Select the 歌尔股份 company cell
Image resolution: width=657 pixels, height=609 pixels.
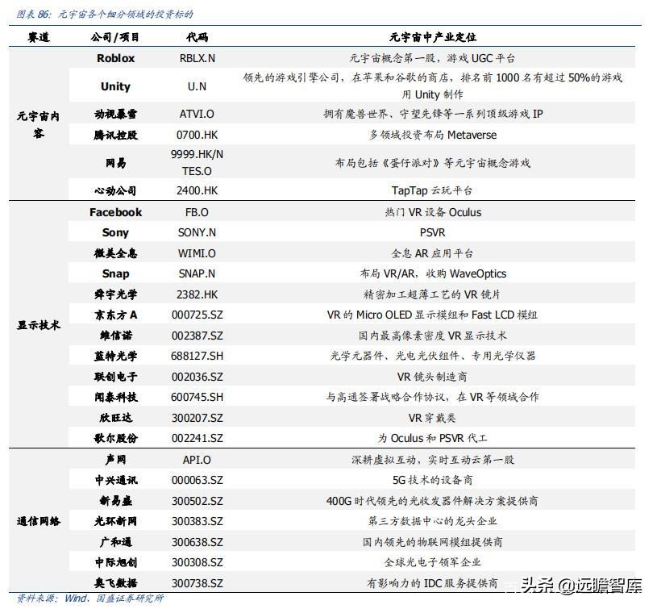pos(115,438)
